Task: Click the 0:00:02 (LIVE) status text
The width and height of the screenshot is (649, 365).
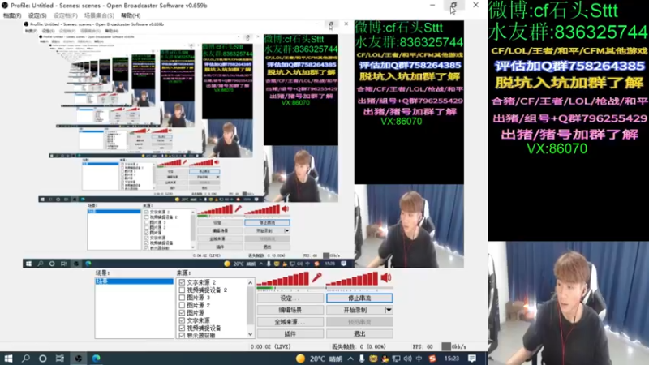Action: click(271, 346)
